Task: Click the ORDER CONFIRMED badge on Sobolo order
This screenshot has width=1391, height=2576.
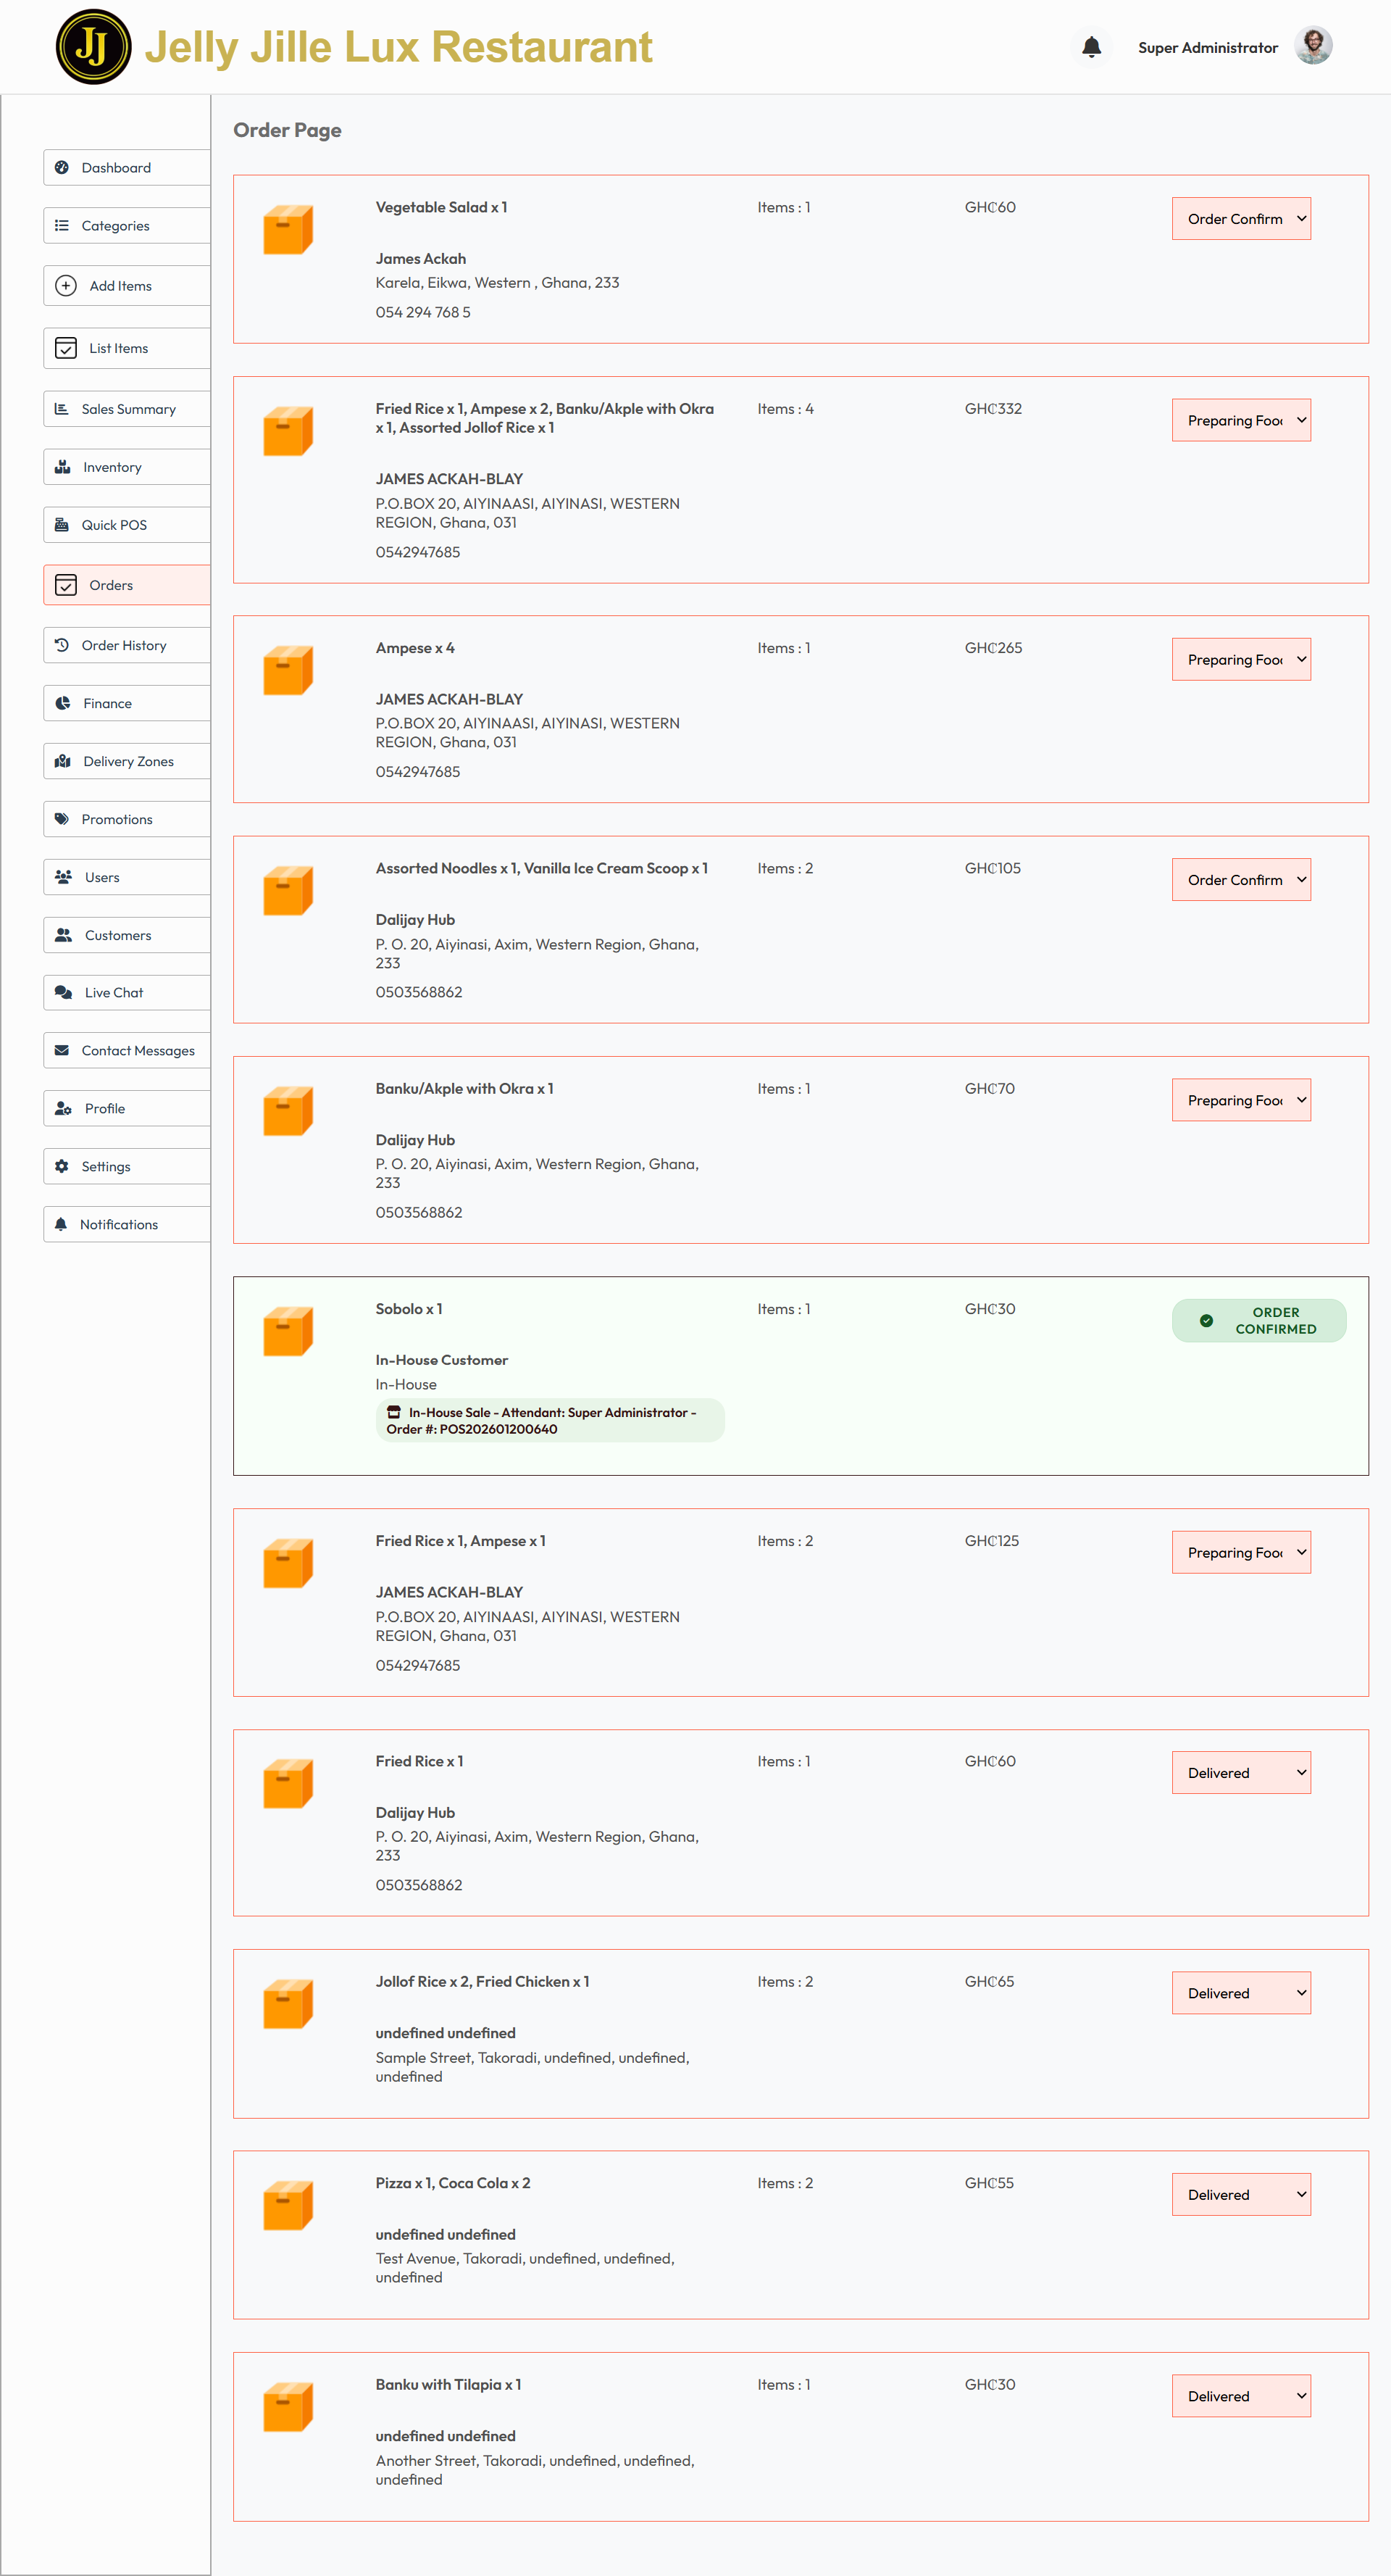Action: pyautogui.click(x=1259, y=1321)
